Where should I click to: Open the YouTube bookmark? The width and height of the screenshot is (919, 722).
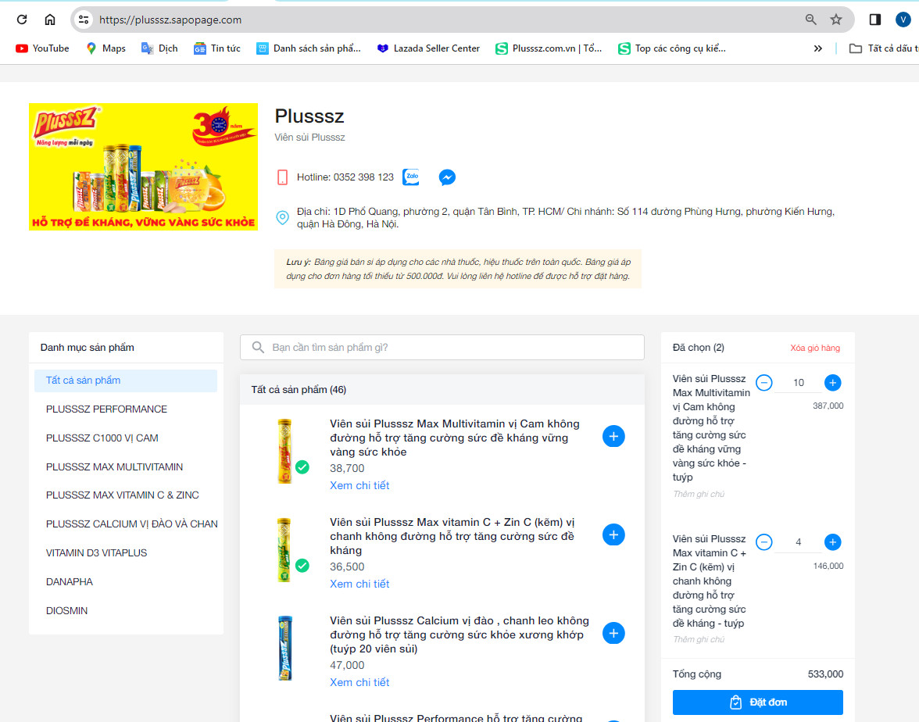pyautogui.click(x=42, y=48)
